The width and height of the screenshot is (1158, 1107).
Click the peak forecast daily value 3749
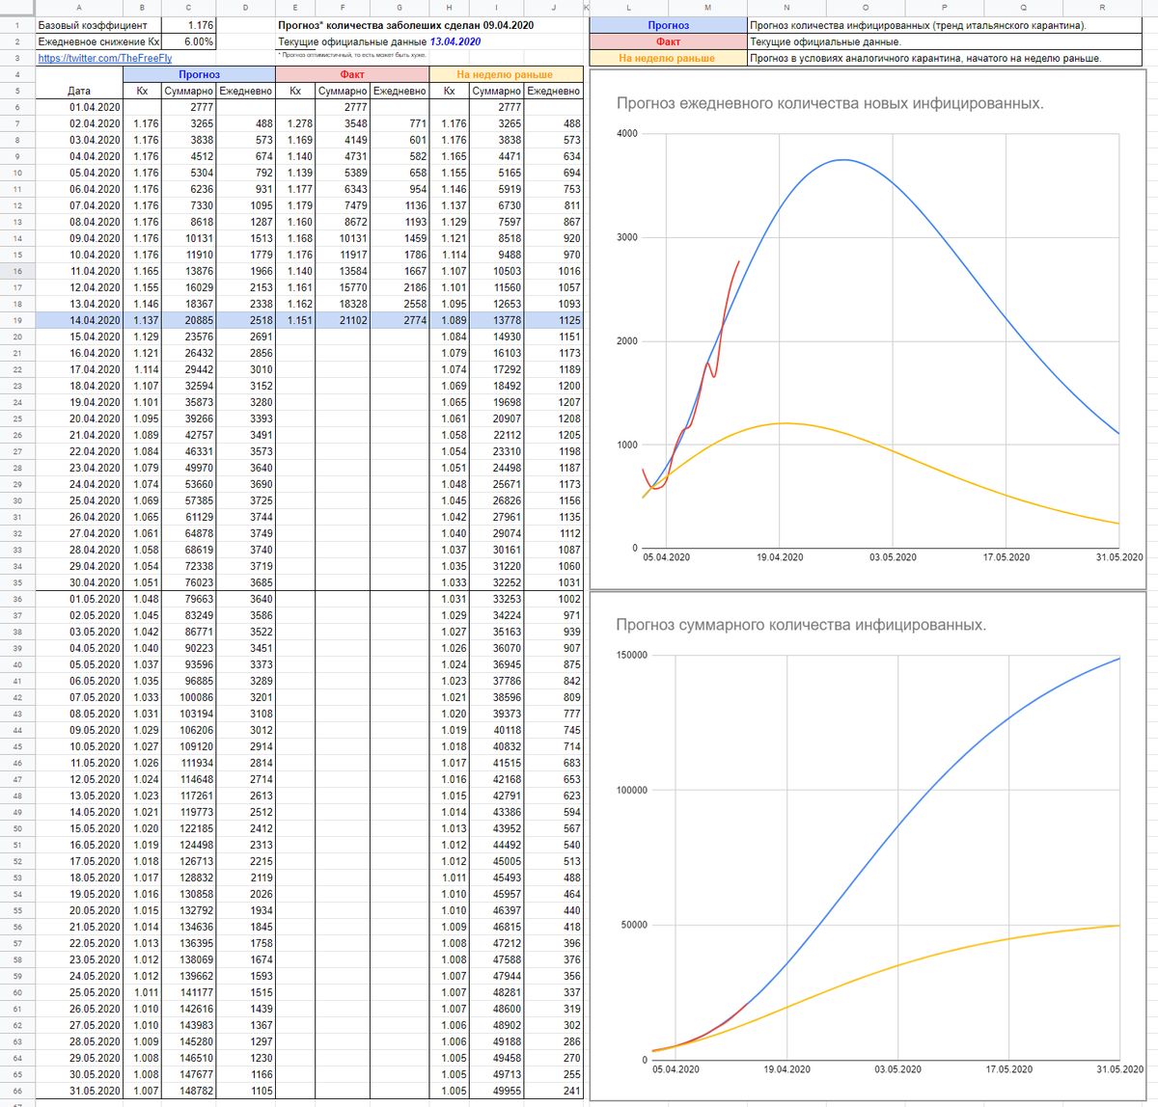click(x=246, y=533)
